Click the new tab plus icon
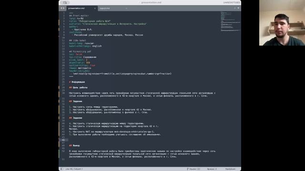 (x=235, y=8)
